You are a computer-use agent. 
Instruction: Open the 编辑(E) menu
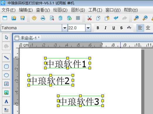click(x=26, y=10)
